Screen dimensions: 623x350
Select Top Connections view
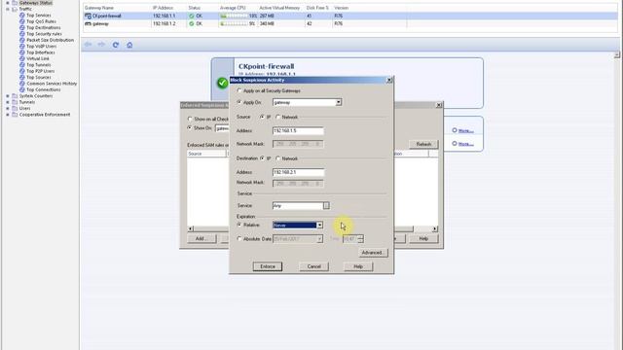click(43, 89)
